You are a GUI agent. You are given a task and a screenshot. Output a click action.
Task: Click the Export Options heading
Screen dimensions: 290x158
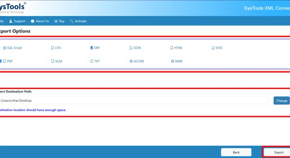15,31
